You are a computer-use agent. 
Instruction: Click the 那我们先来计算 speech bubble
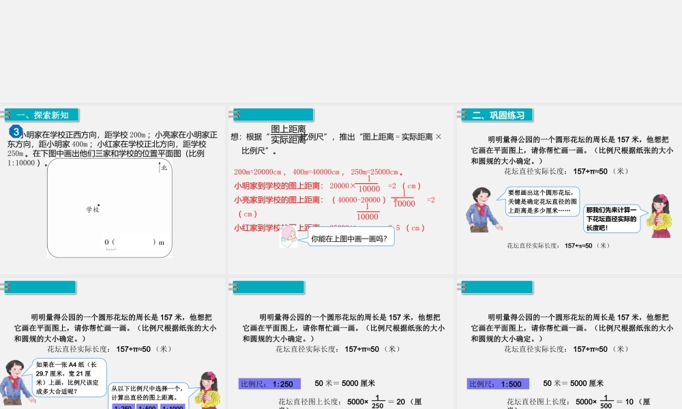click(x=612, y=219)
